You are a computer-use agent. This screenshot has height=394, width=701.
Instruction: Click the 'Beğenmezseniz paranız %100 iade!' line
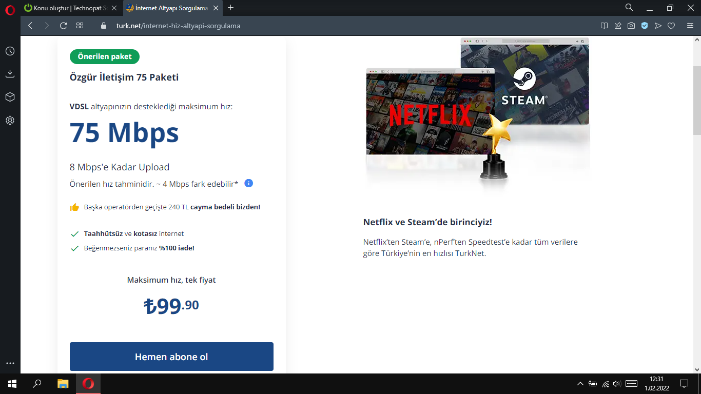pos(139,248)
